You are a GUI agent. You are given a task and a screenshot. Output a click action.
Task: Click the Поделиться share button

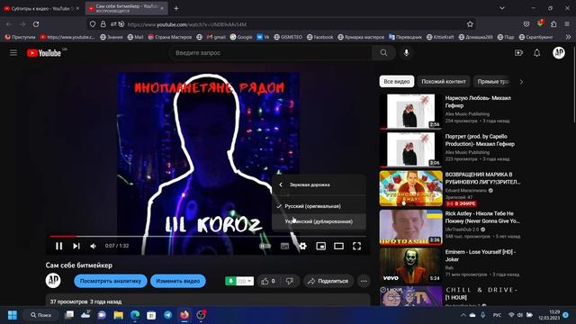pyautogui.click(x=328, y=281)
